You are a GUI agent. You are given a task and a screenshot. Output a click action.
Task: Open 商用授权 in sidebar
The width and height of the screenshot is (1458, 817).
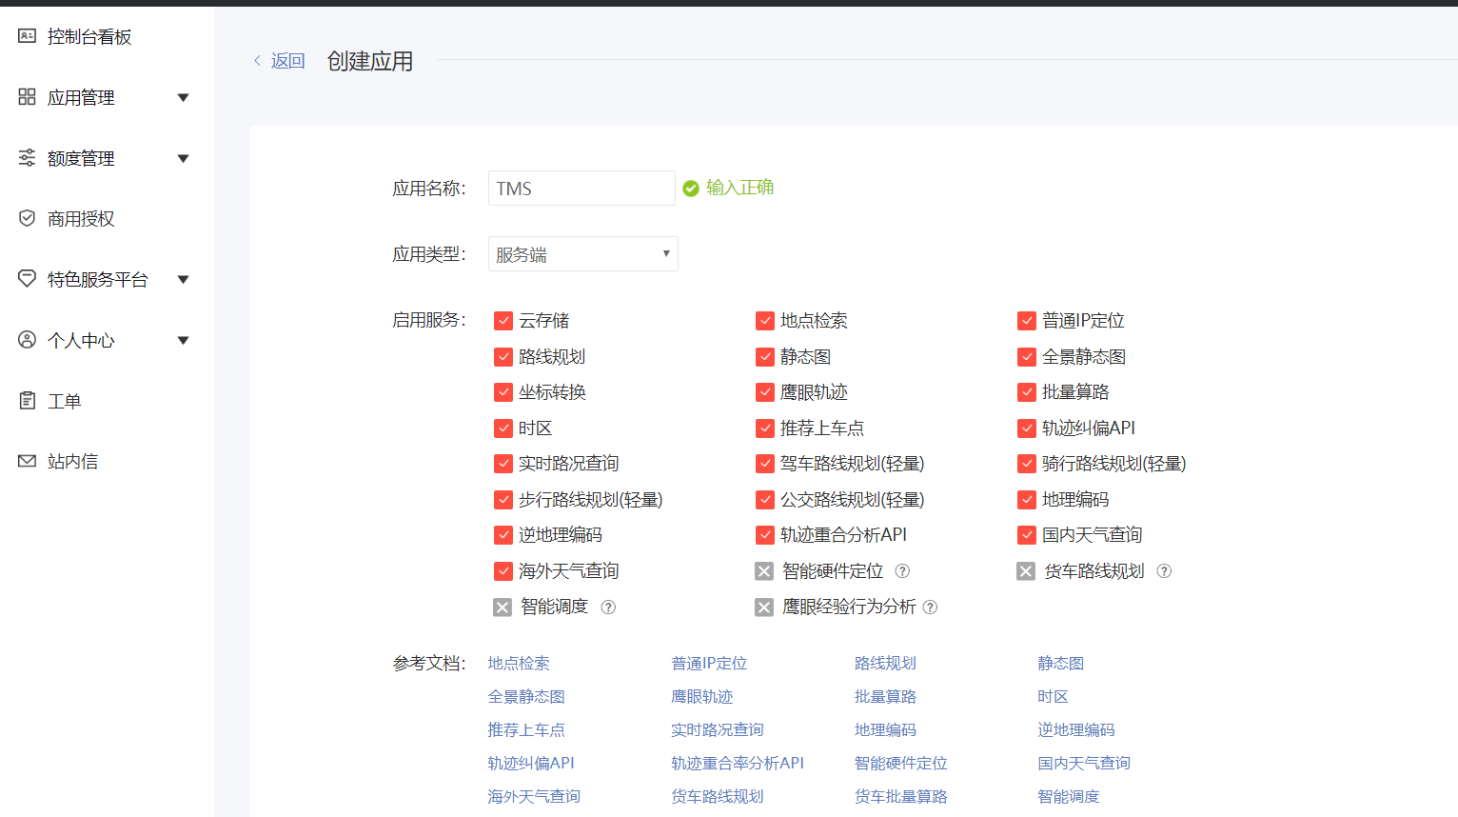coord(81,218)
